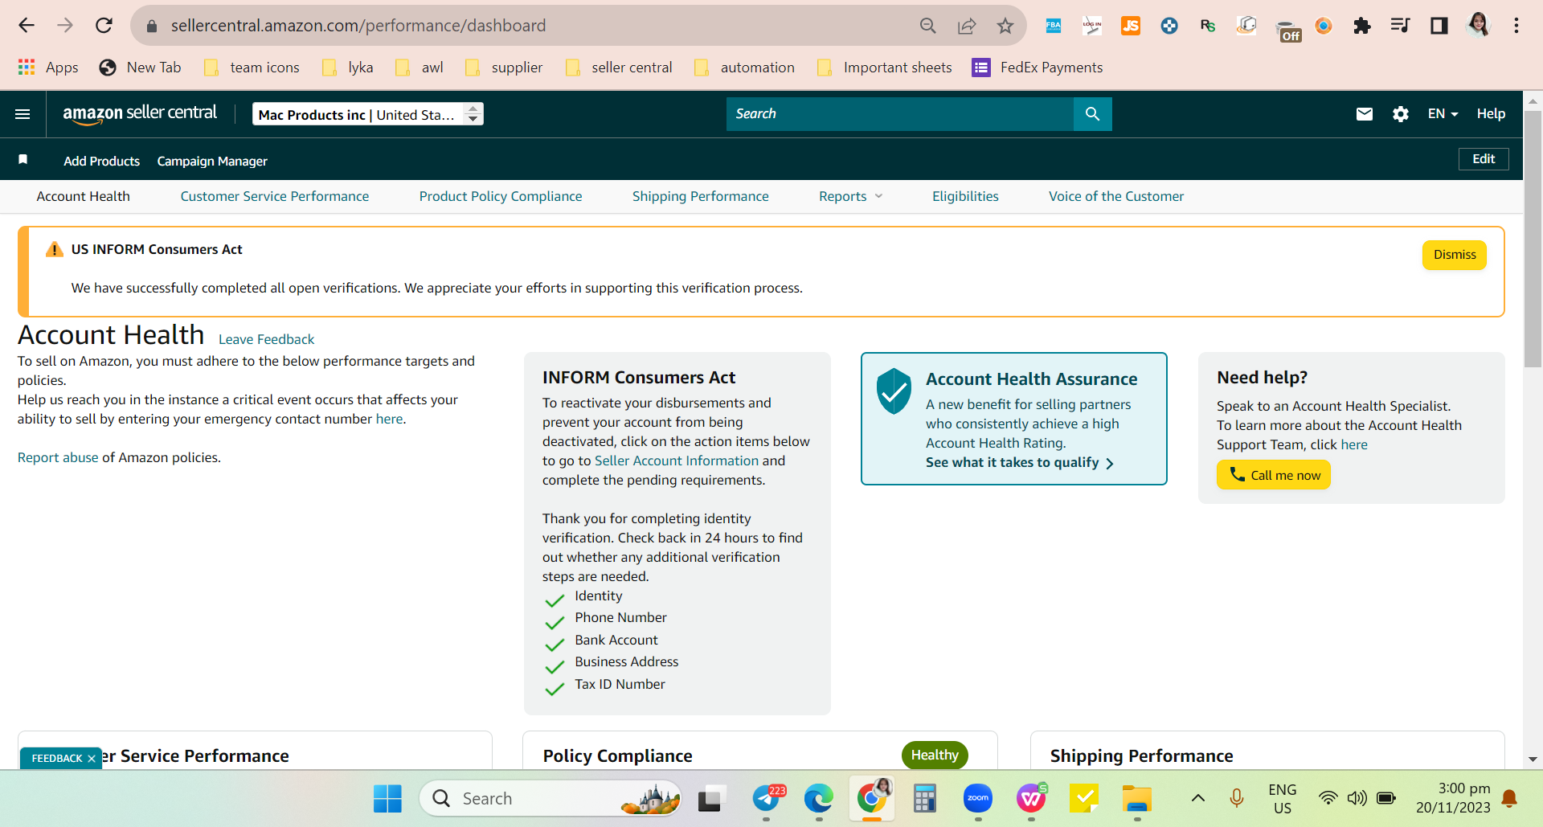The width and height of the screenshot is (1543, 827).
Task: Click the Healthy status badge on Policy Compliance
Action: [x=935, y=755]
